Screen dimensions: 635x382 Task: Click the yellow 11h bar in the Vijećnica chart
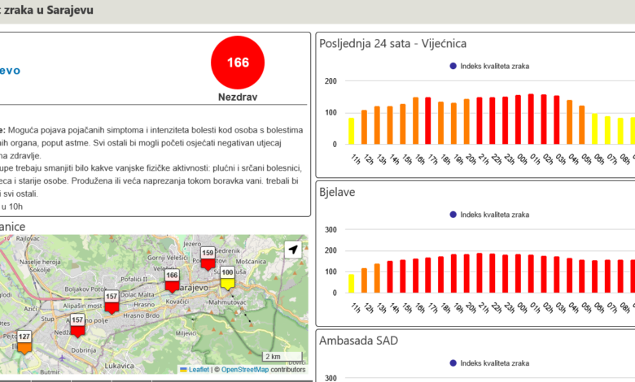(352, 131)
